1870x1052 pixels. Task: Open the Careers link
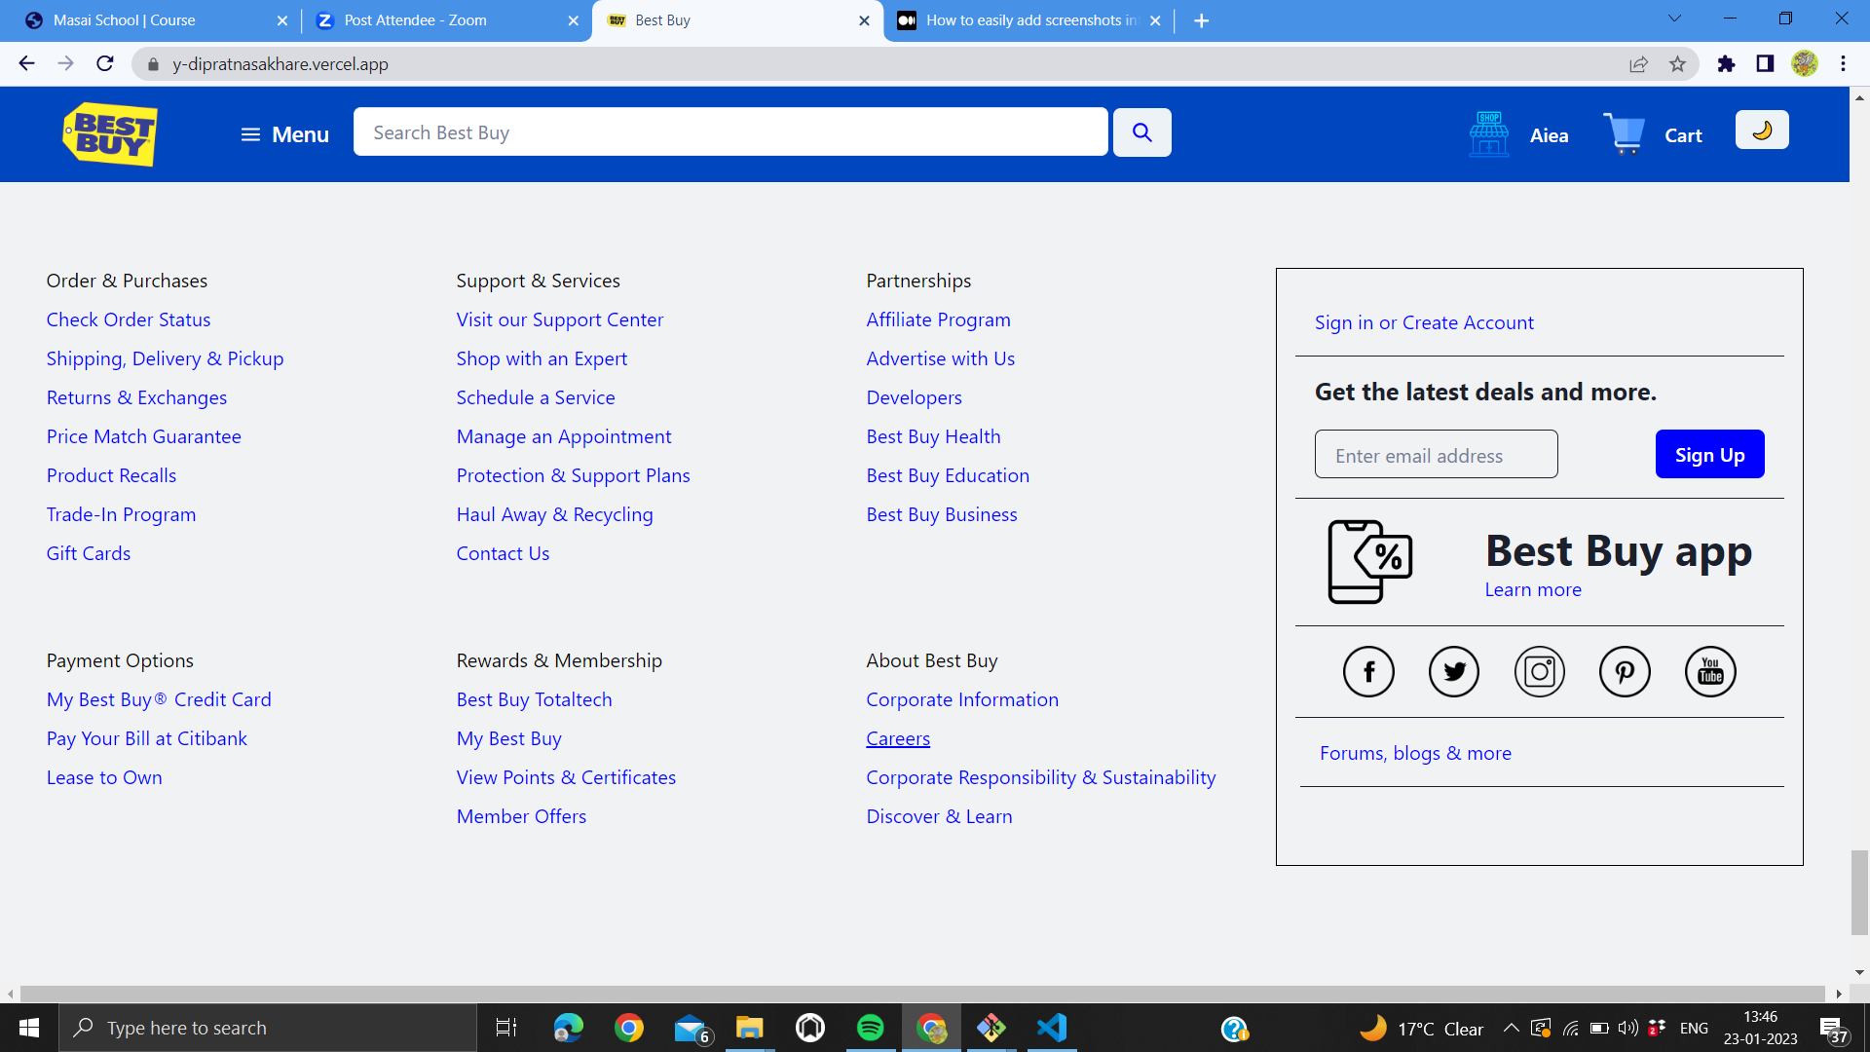(x=898, y=738)
